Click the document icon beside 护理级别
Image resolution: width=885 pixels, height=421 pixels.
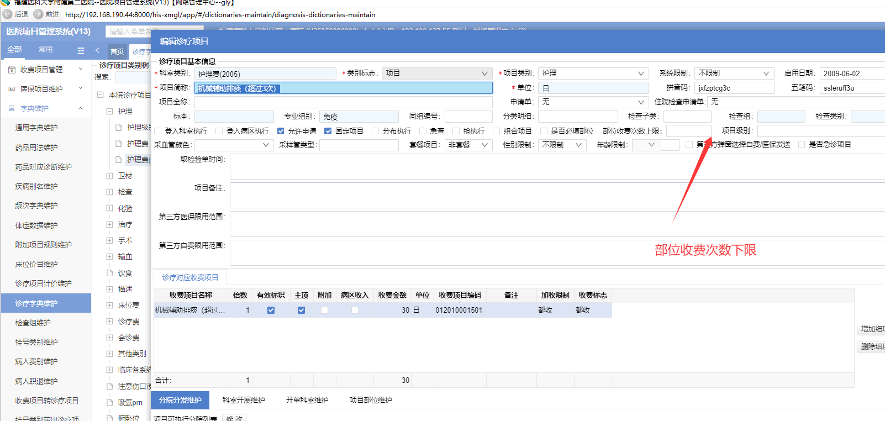point(118,127)
